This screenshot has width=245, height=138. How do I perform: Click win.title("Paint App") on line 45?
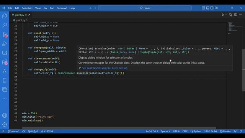[38, 117]
